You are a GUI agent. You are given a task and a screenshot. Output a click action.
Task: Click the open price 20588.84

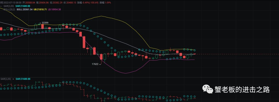pos(30,3)
